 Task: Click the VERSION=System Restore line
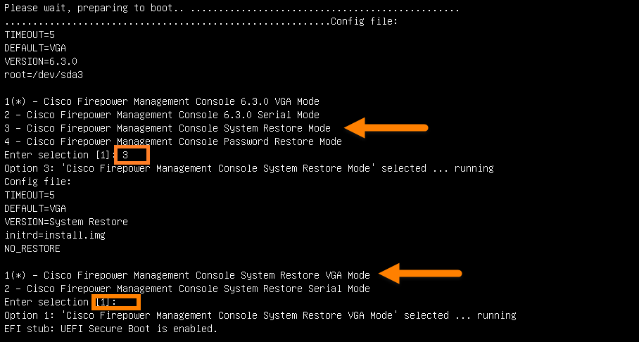point(66,222)
